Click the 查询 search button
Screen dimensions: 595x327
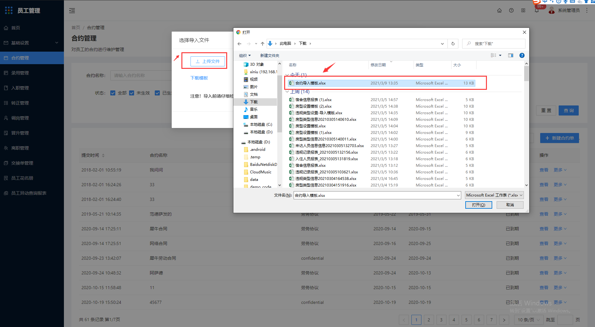point(568,110)
